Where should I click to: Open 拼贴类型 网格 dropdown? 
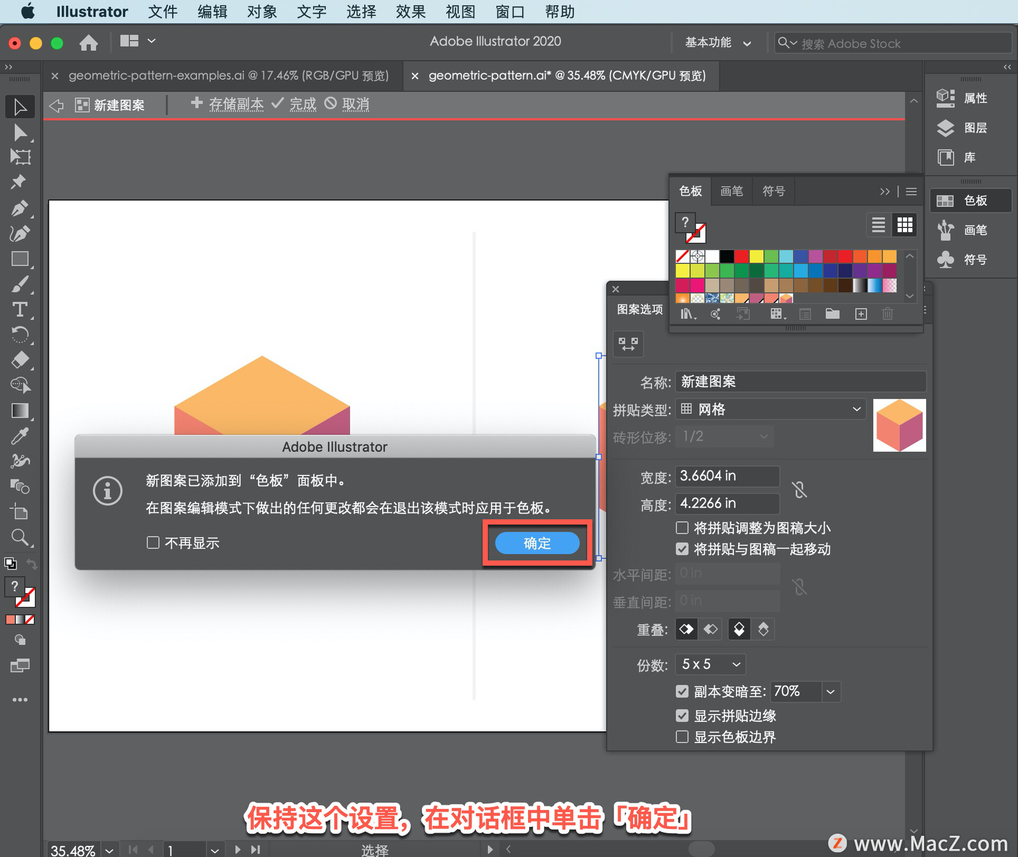click(771, 409)
